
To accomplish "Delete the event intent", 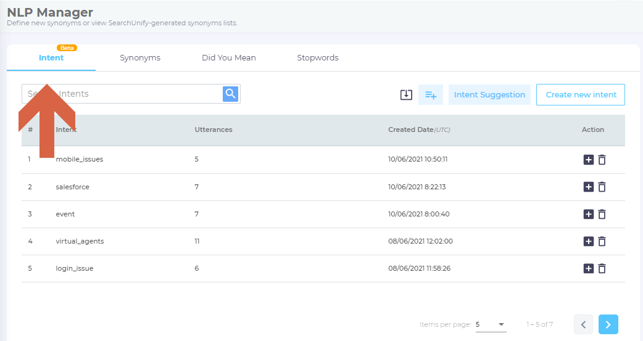I will click(602, 214).
